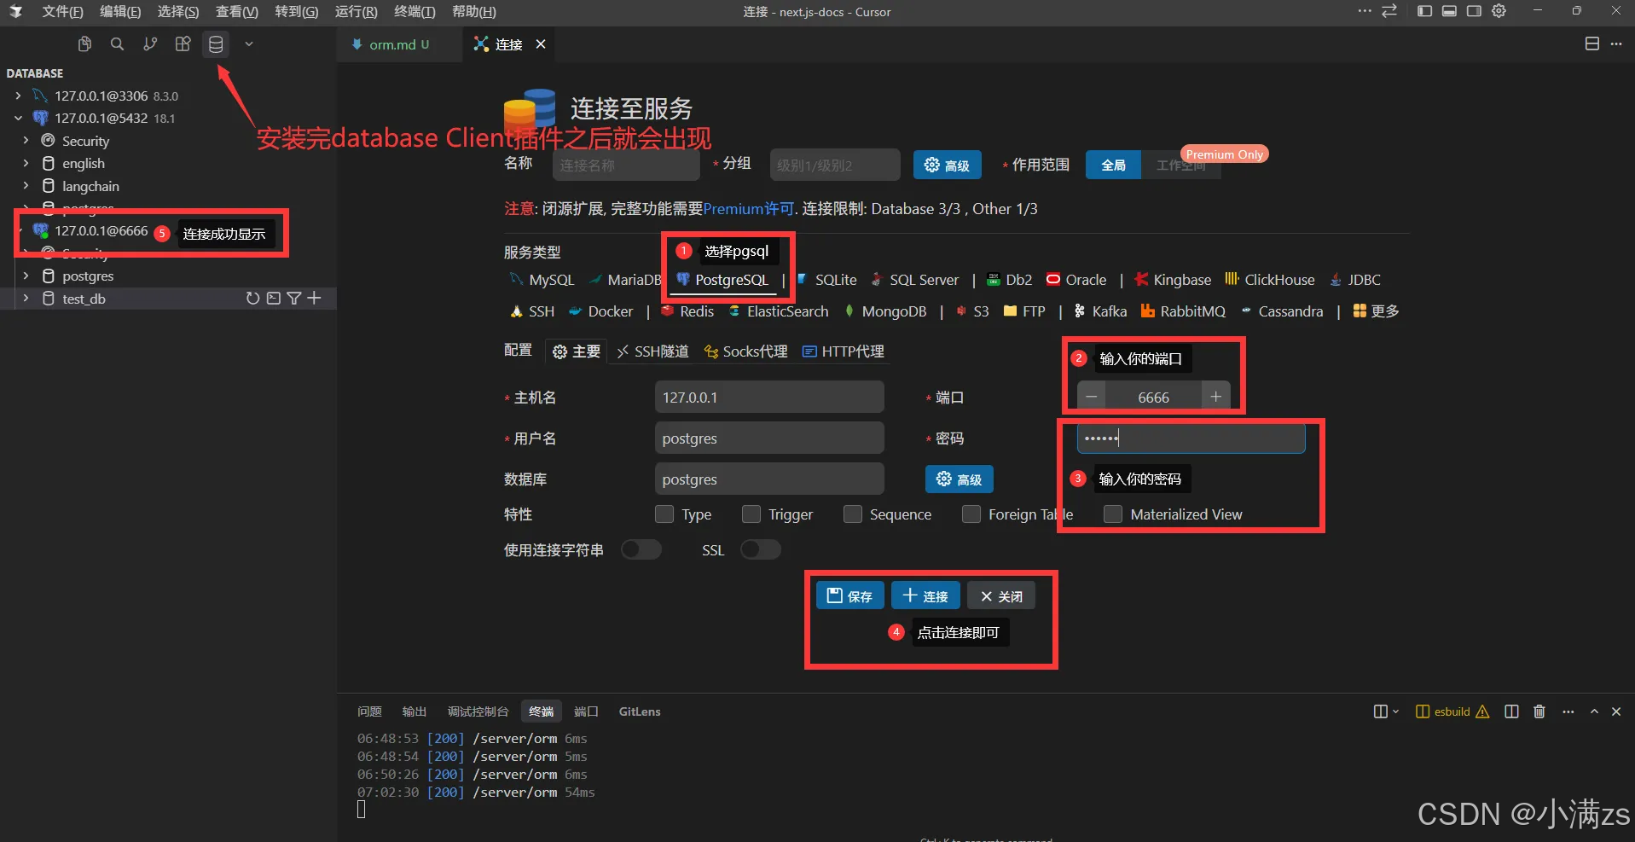Image resolution: width=1635 pixels, height=842 pixels.
Task: Expand the 127.0.0.1@3306 connection
Action: pyautogui.click(x=19, y=96)
